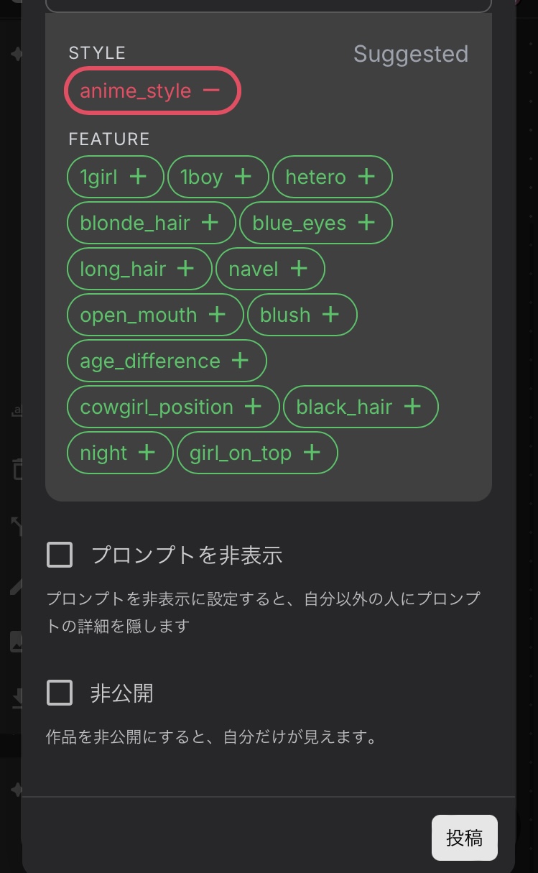The image size is (538, 873).
Task: Add the age_difference tag
Action: coord(240,361)
